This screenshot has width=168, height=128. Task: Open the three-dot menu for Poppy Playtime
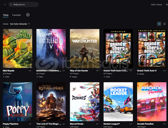30,124
